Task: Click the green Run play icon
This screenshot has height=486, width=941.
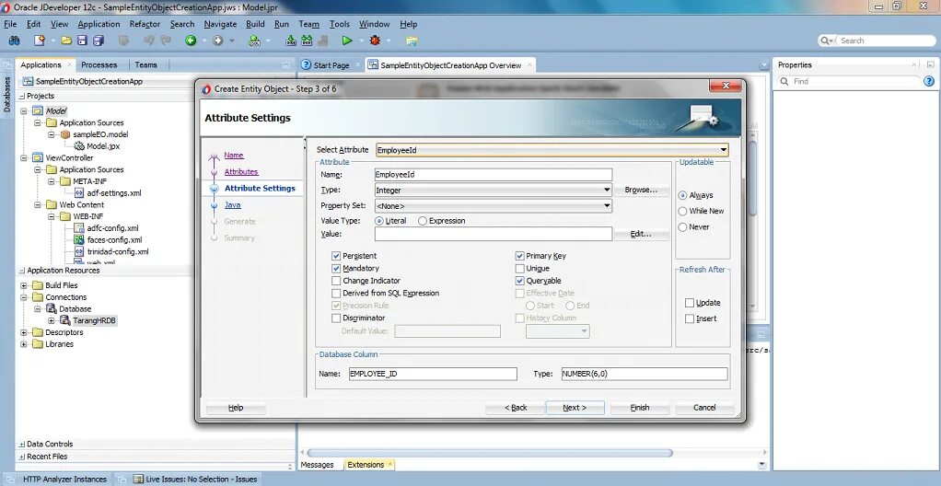Action: pyautogui.click(x=347, y=40)
